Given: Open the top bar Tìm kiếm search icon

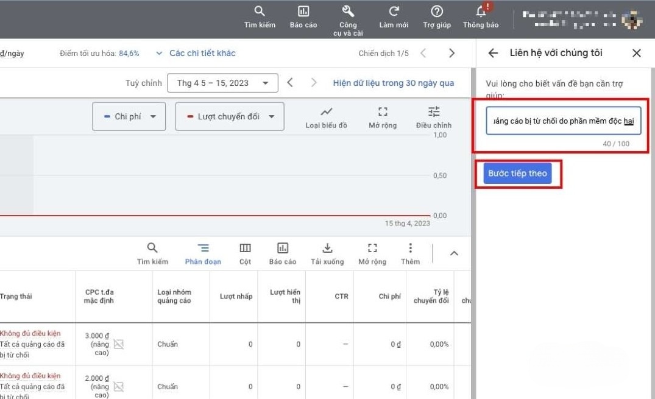Looking at the screenshot, I should click(x=260, y=12).
